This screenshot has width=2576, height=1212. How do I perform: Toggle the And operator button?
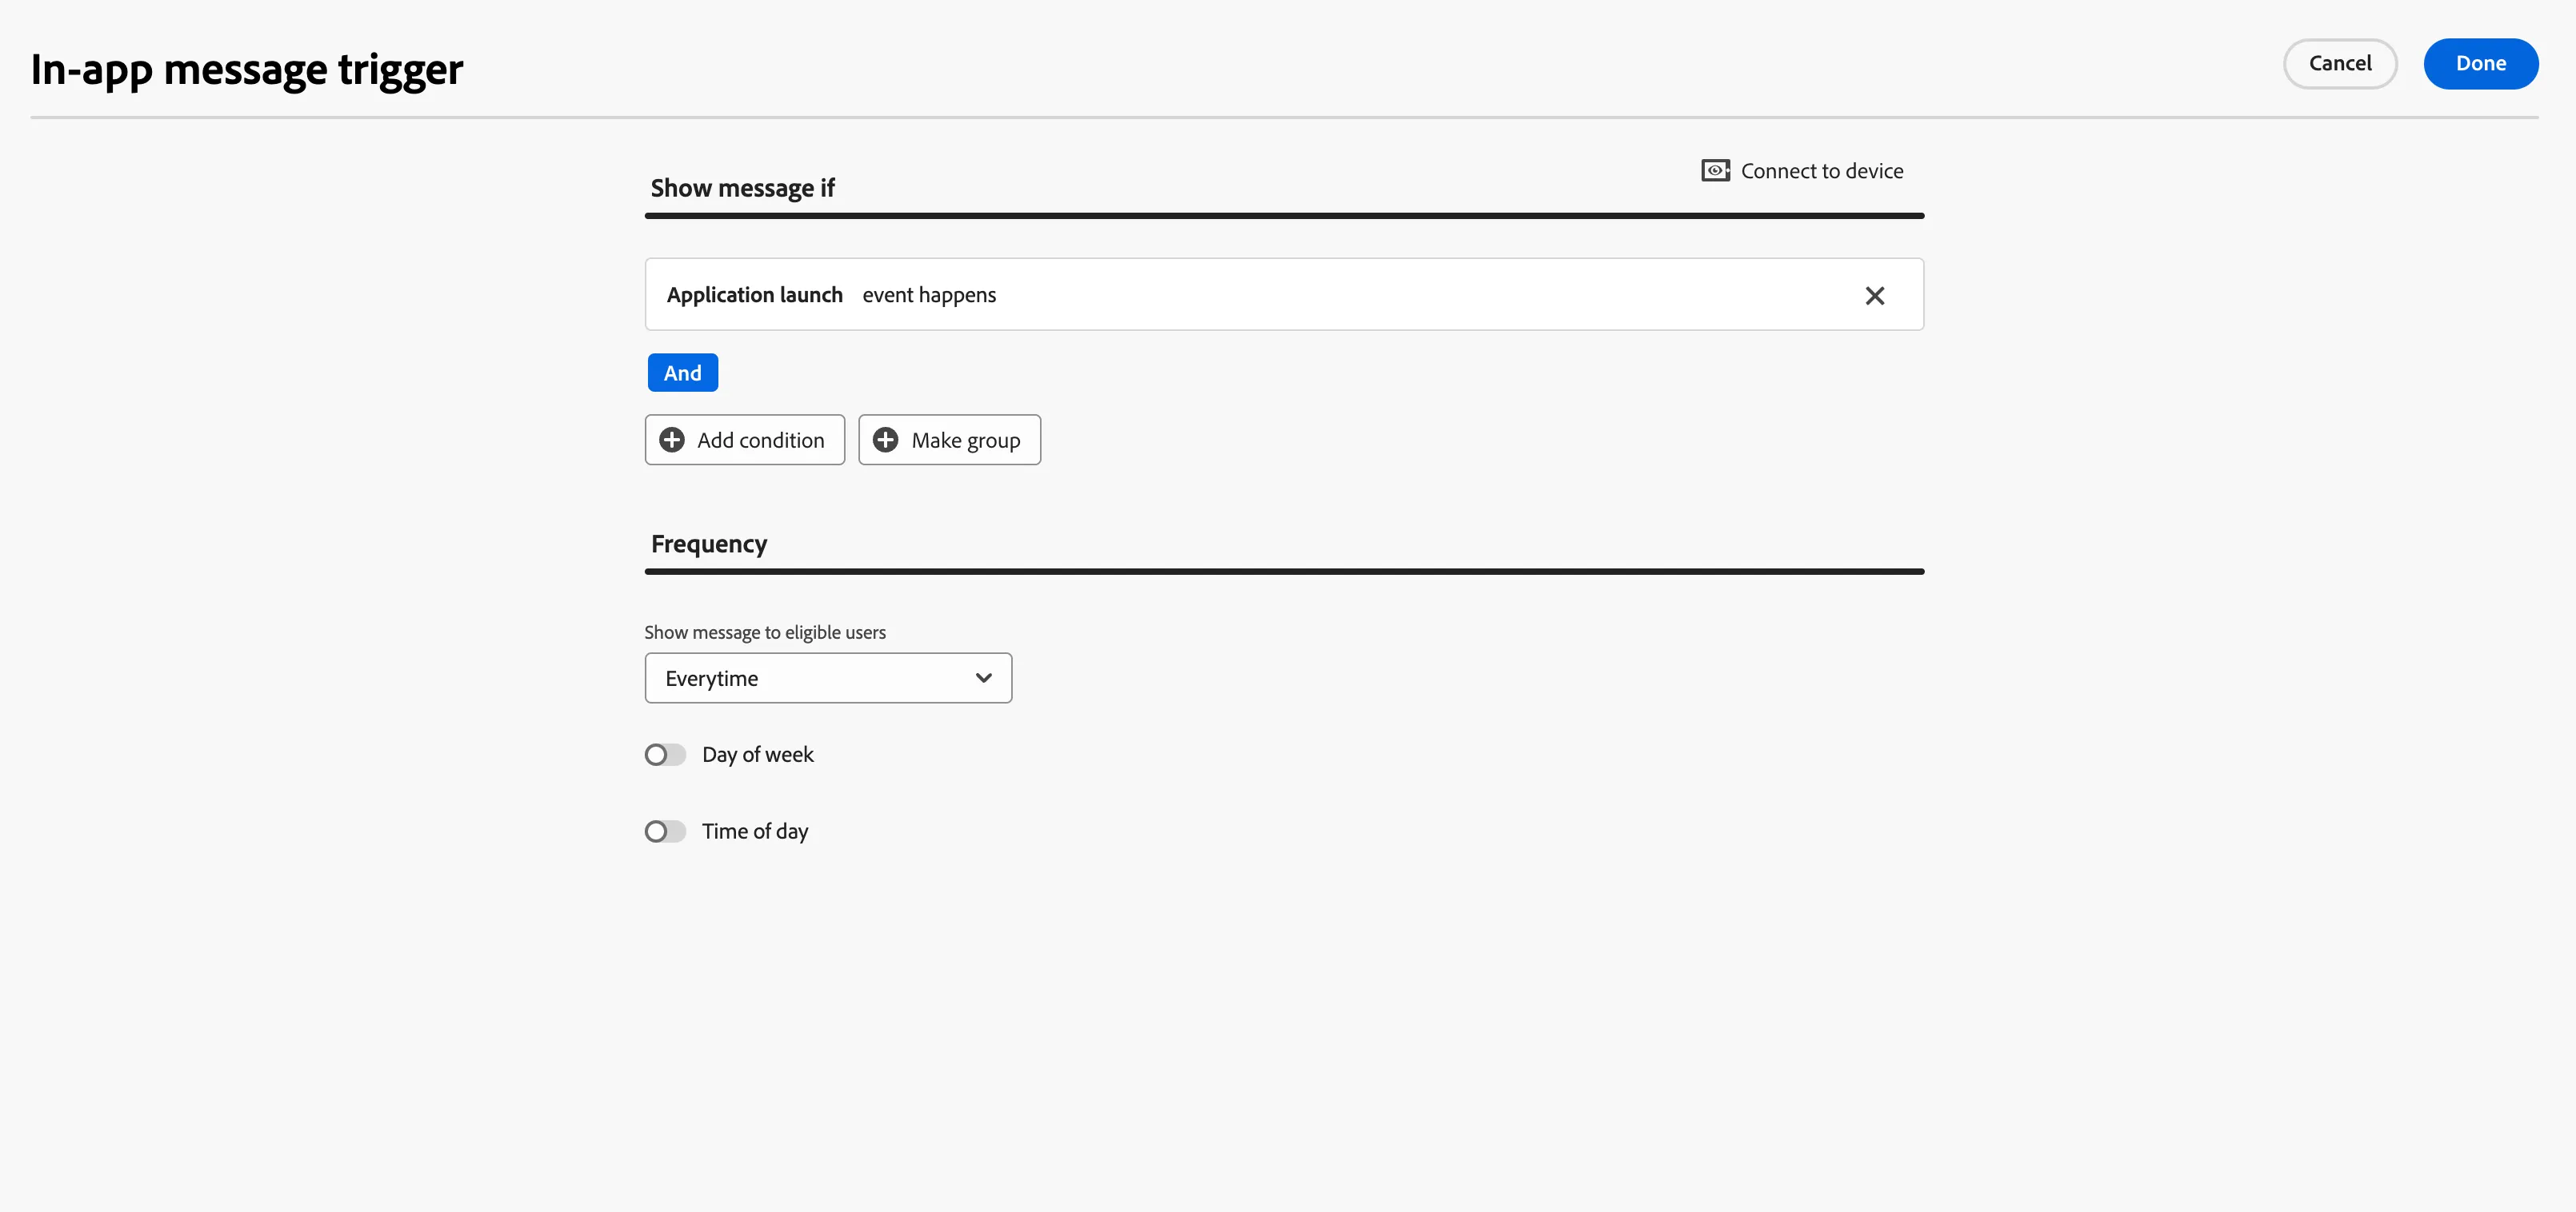[x=682, y=373]
